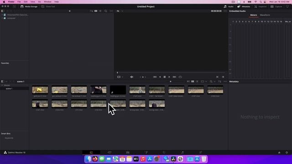Go to first frame of clip

155,77
